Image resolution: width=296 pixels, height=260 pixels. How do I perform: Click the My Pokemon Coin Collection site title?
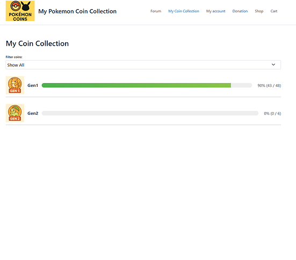pyautogui.click(x=77, y=11)
